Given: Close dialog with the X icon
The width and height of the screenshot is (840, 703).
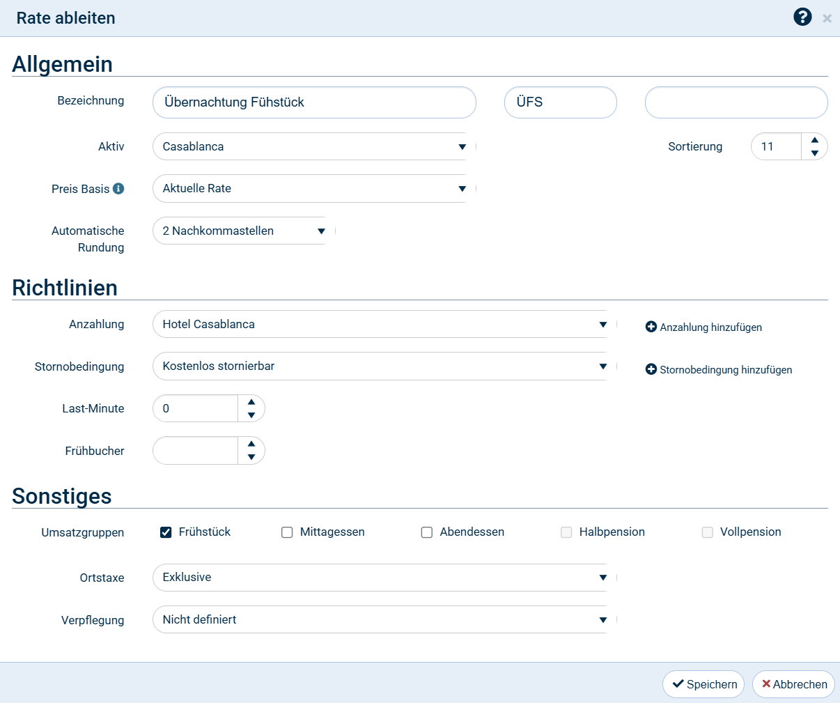Looking at the screenshot, I should coord(827,19).
